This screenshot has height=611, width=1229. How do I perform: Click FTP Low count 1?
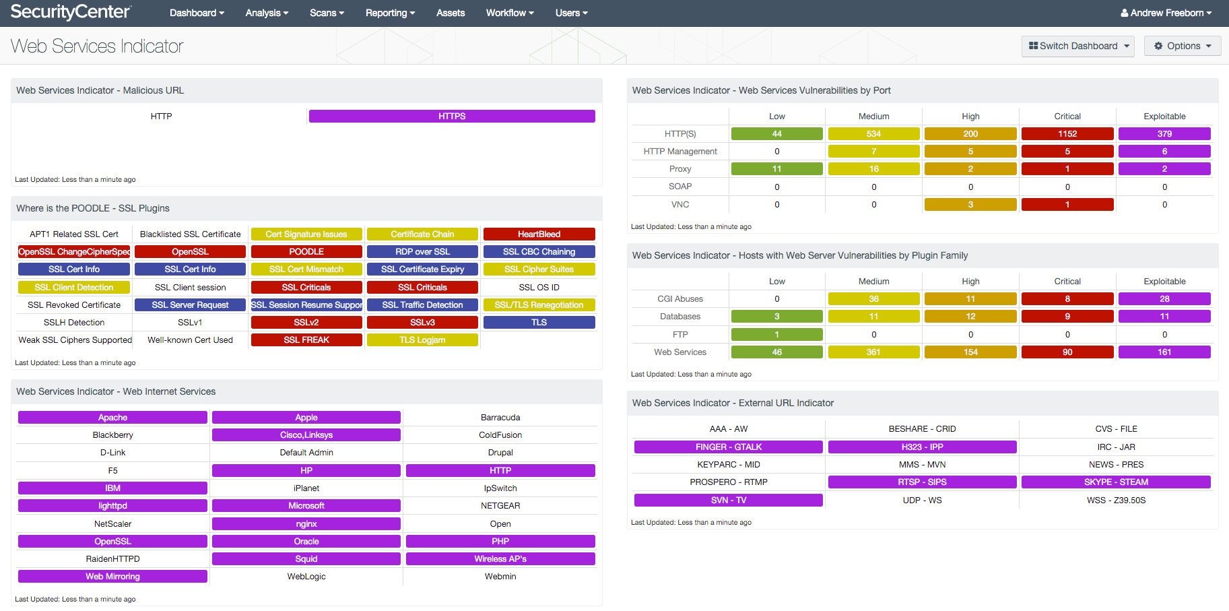(x=776, y=335)
